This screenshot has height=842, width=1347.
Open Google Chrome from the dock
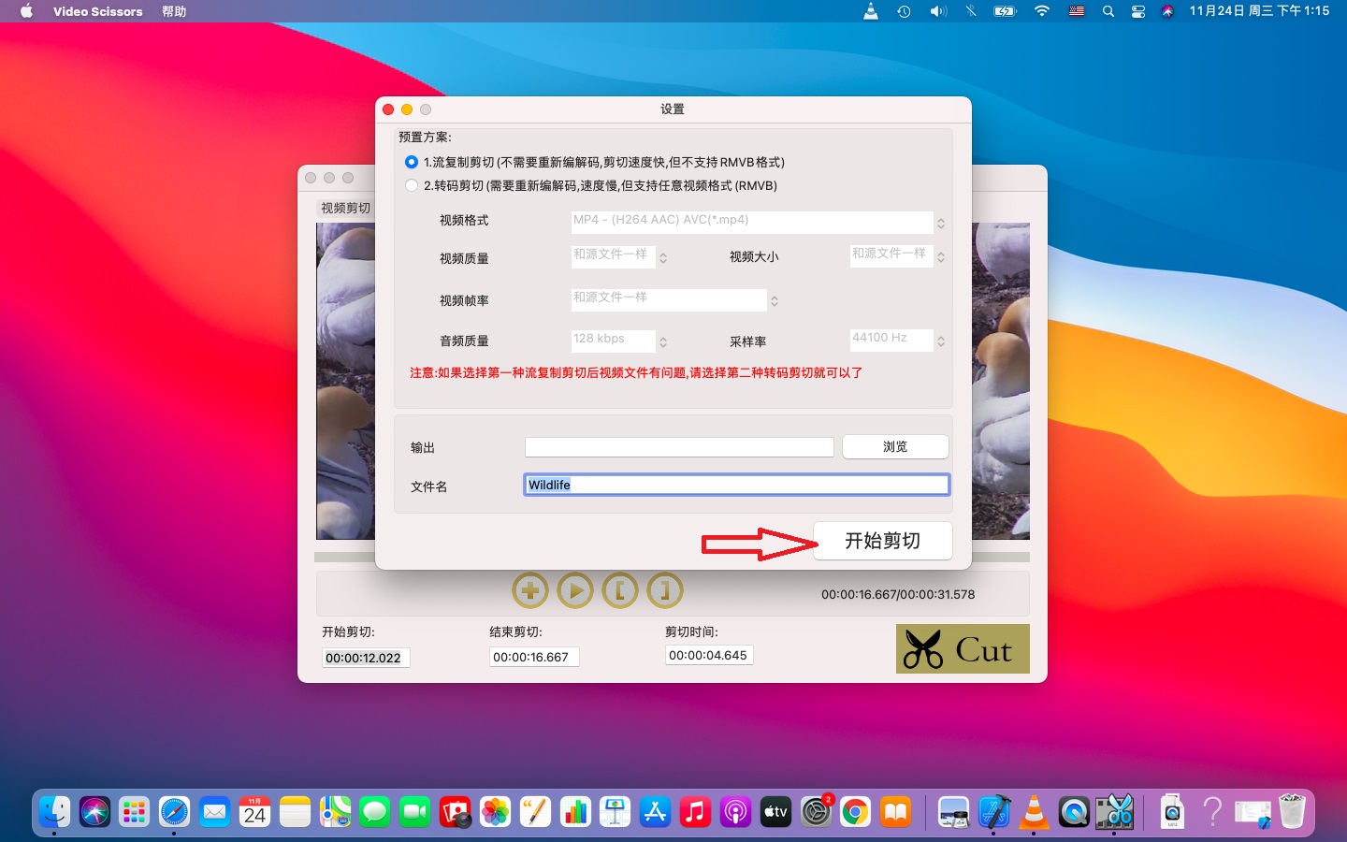tap(855, 811)
